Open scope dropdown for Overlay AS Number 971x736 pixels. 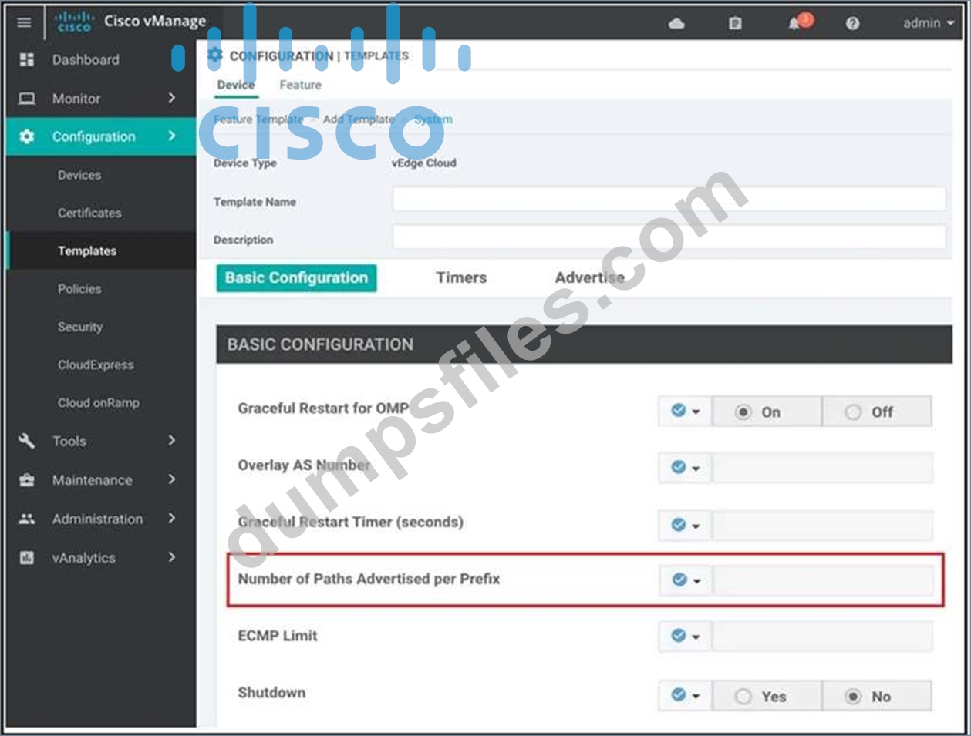pyautogui.click(x=685, y=468)
